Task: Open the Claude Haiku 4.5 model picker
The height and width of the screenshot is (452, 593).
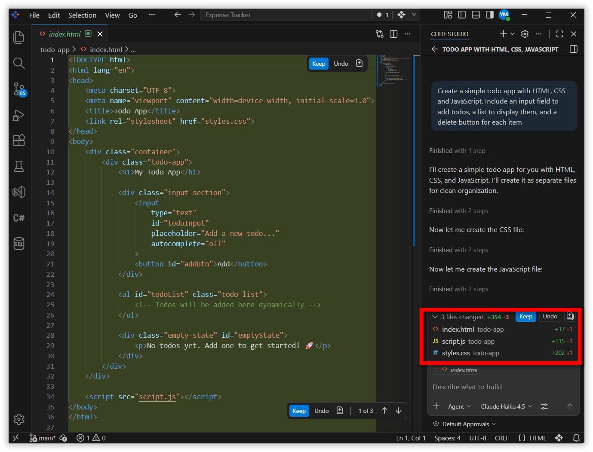Action: click(x=506, y=406)
